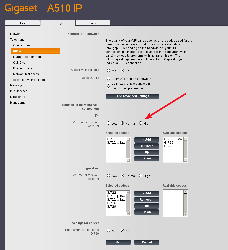The image size is (228, 250).
Task: Set Gigaset.net volume to Normal
Action: pos(122,175)
